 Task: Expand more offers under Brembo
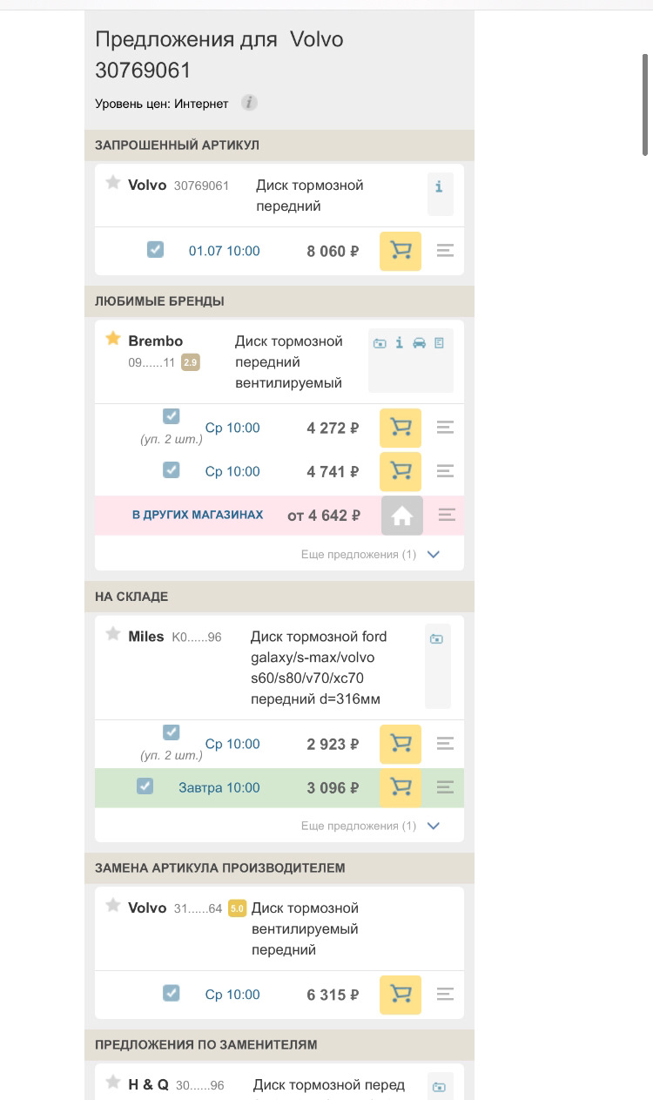[434, 554]
